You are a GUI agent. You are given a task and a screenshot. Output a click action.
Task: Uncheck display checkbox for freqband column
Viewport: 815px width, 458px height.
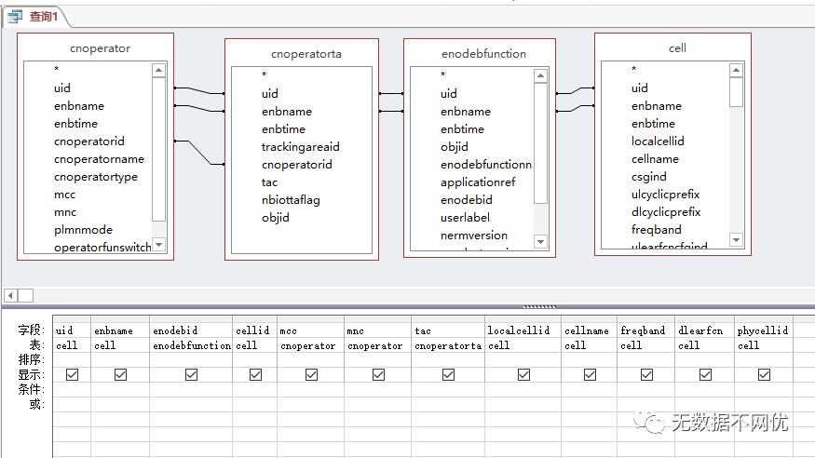(646, 374)
